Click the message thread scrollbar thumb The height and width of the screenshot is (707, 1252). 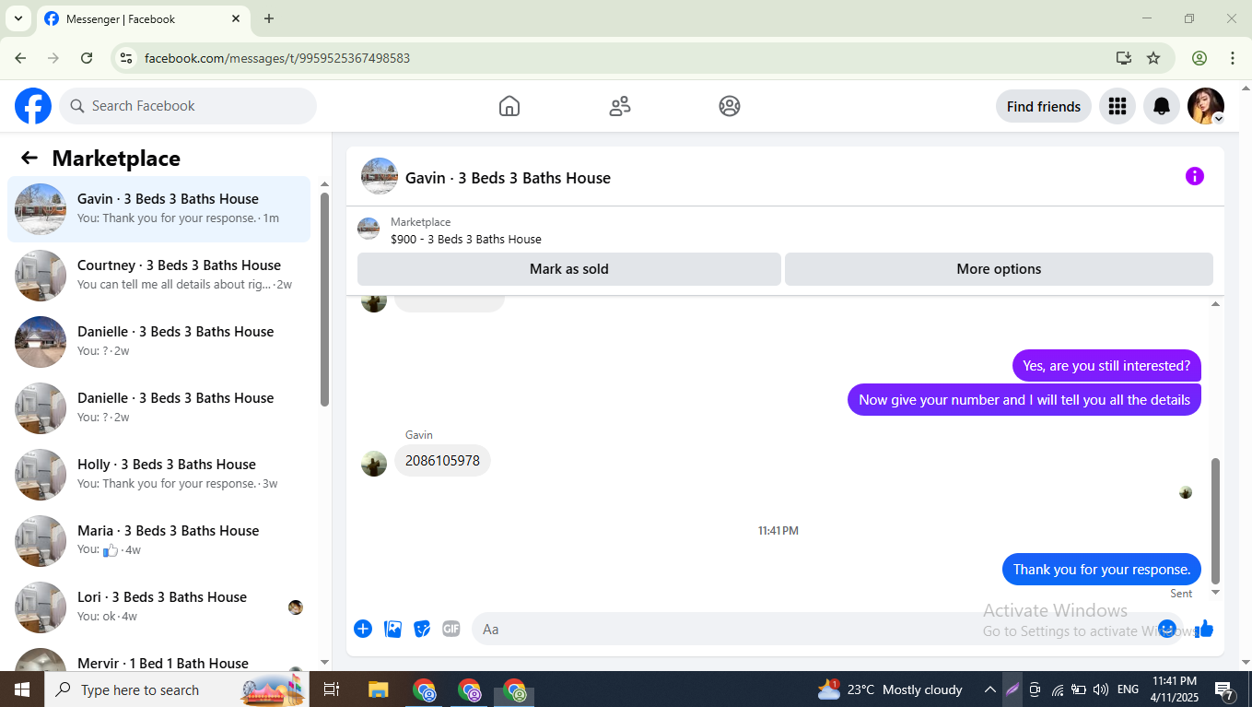coord(1215,521)
